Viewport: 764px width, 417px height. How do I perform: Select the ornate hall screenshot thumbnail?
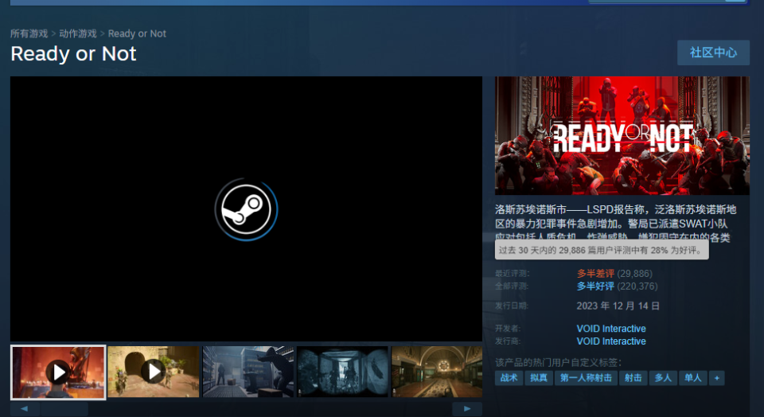pyautogui.click(x=437, y=372)
